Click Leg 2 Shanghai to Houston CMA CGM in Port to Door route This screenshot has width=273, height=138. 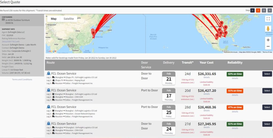click(65, 97)
